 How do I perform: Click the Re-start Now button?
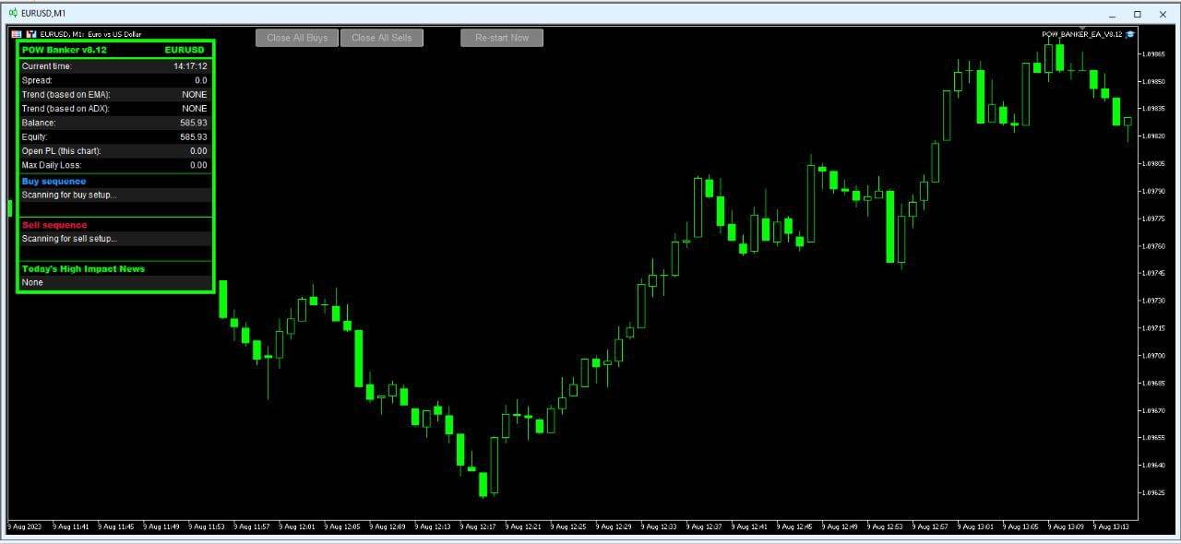click(501, 38)
